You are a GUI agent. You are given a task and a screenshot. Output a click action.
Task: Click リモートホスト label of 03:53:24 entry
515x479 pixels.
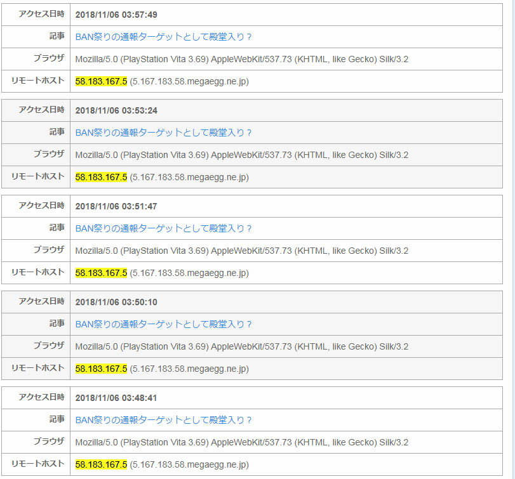pyautogui.click(x=37, y=176)
